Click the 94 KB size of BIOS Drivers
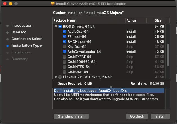 tap(159, 27)
